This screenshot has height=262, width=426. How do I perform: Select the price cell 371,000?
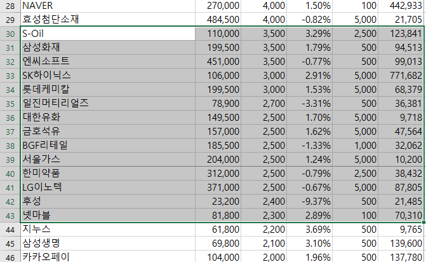tap(218, 188)
